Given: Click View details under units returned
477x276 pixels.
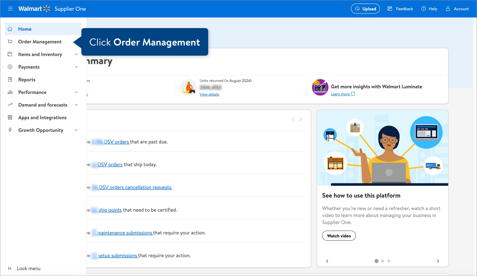Looking at the screenshot, I should click(x=209, y=94).
